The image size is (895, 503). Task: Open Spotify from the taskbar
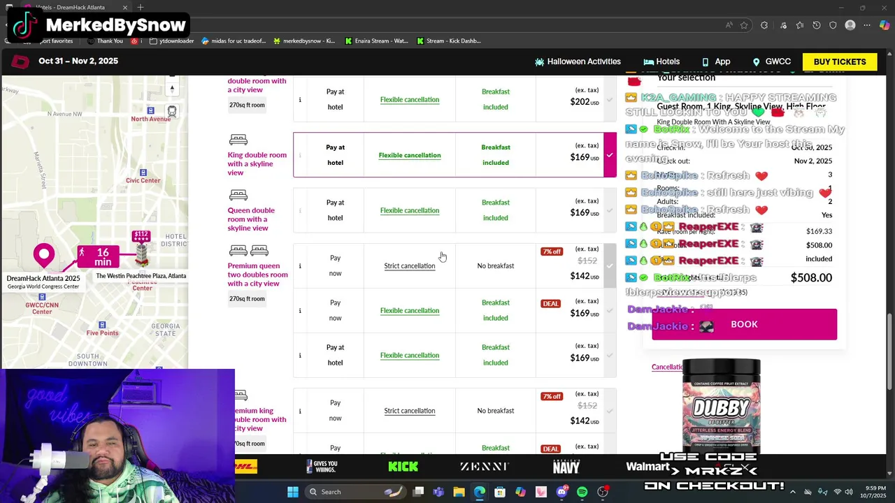(x=582, y=492)
